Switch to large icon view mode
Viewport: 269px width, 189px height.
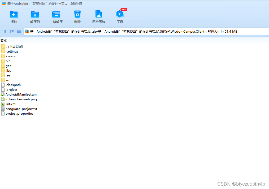tap(12, 31)
